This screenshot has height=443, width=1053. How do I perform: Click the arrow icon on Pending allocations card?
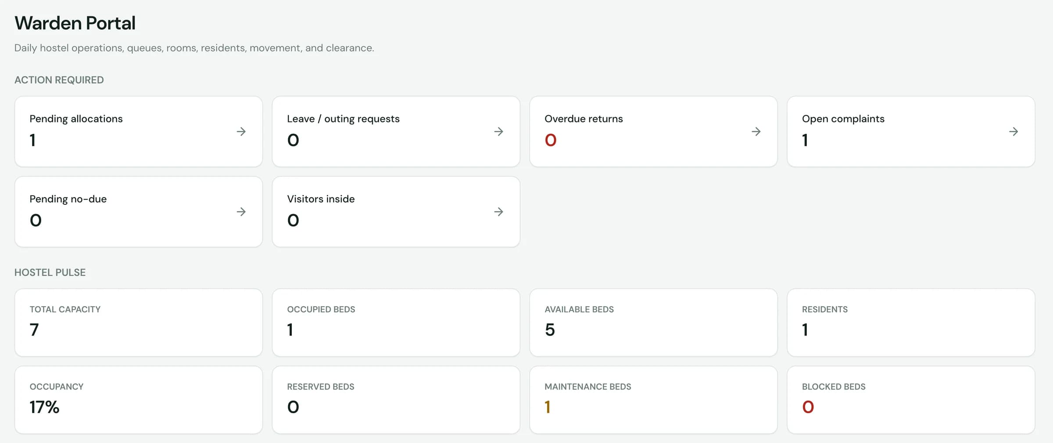(x=241, y=132)
